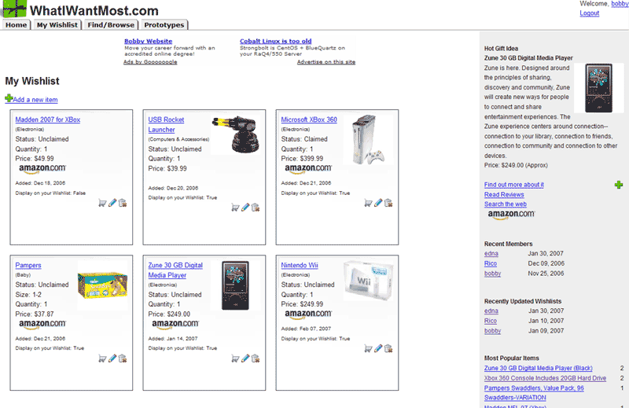The image size is (629, 408).
Task: Delete Pampers item with trash icon
Action: tap(123, 358)
